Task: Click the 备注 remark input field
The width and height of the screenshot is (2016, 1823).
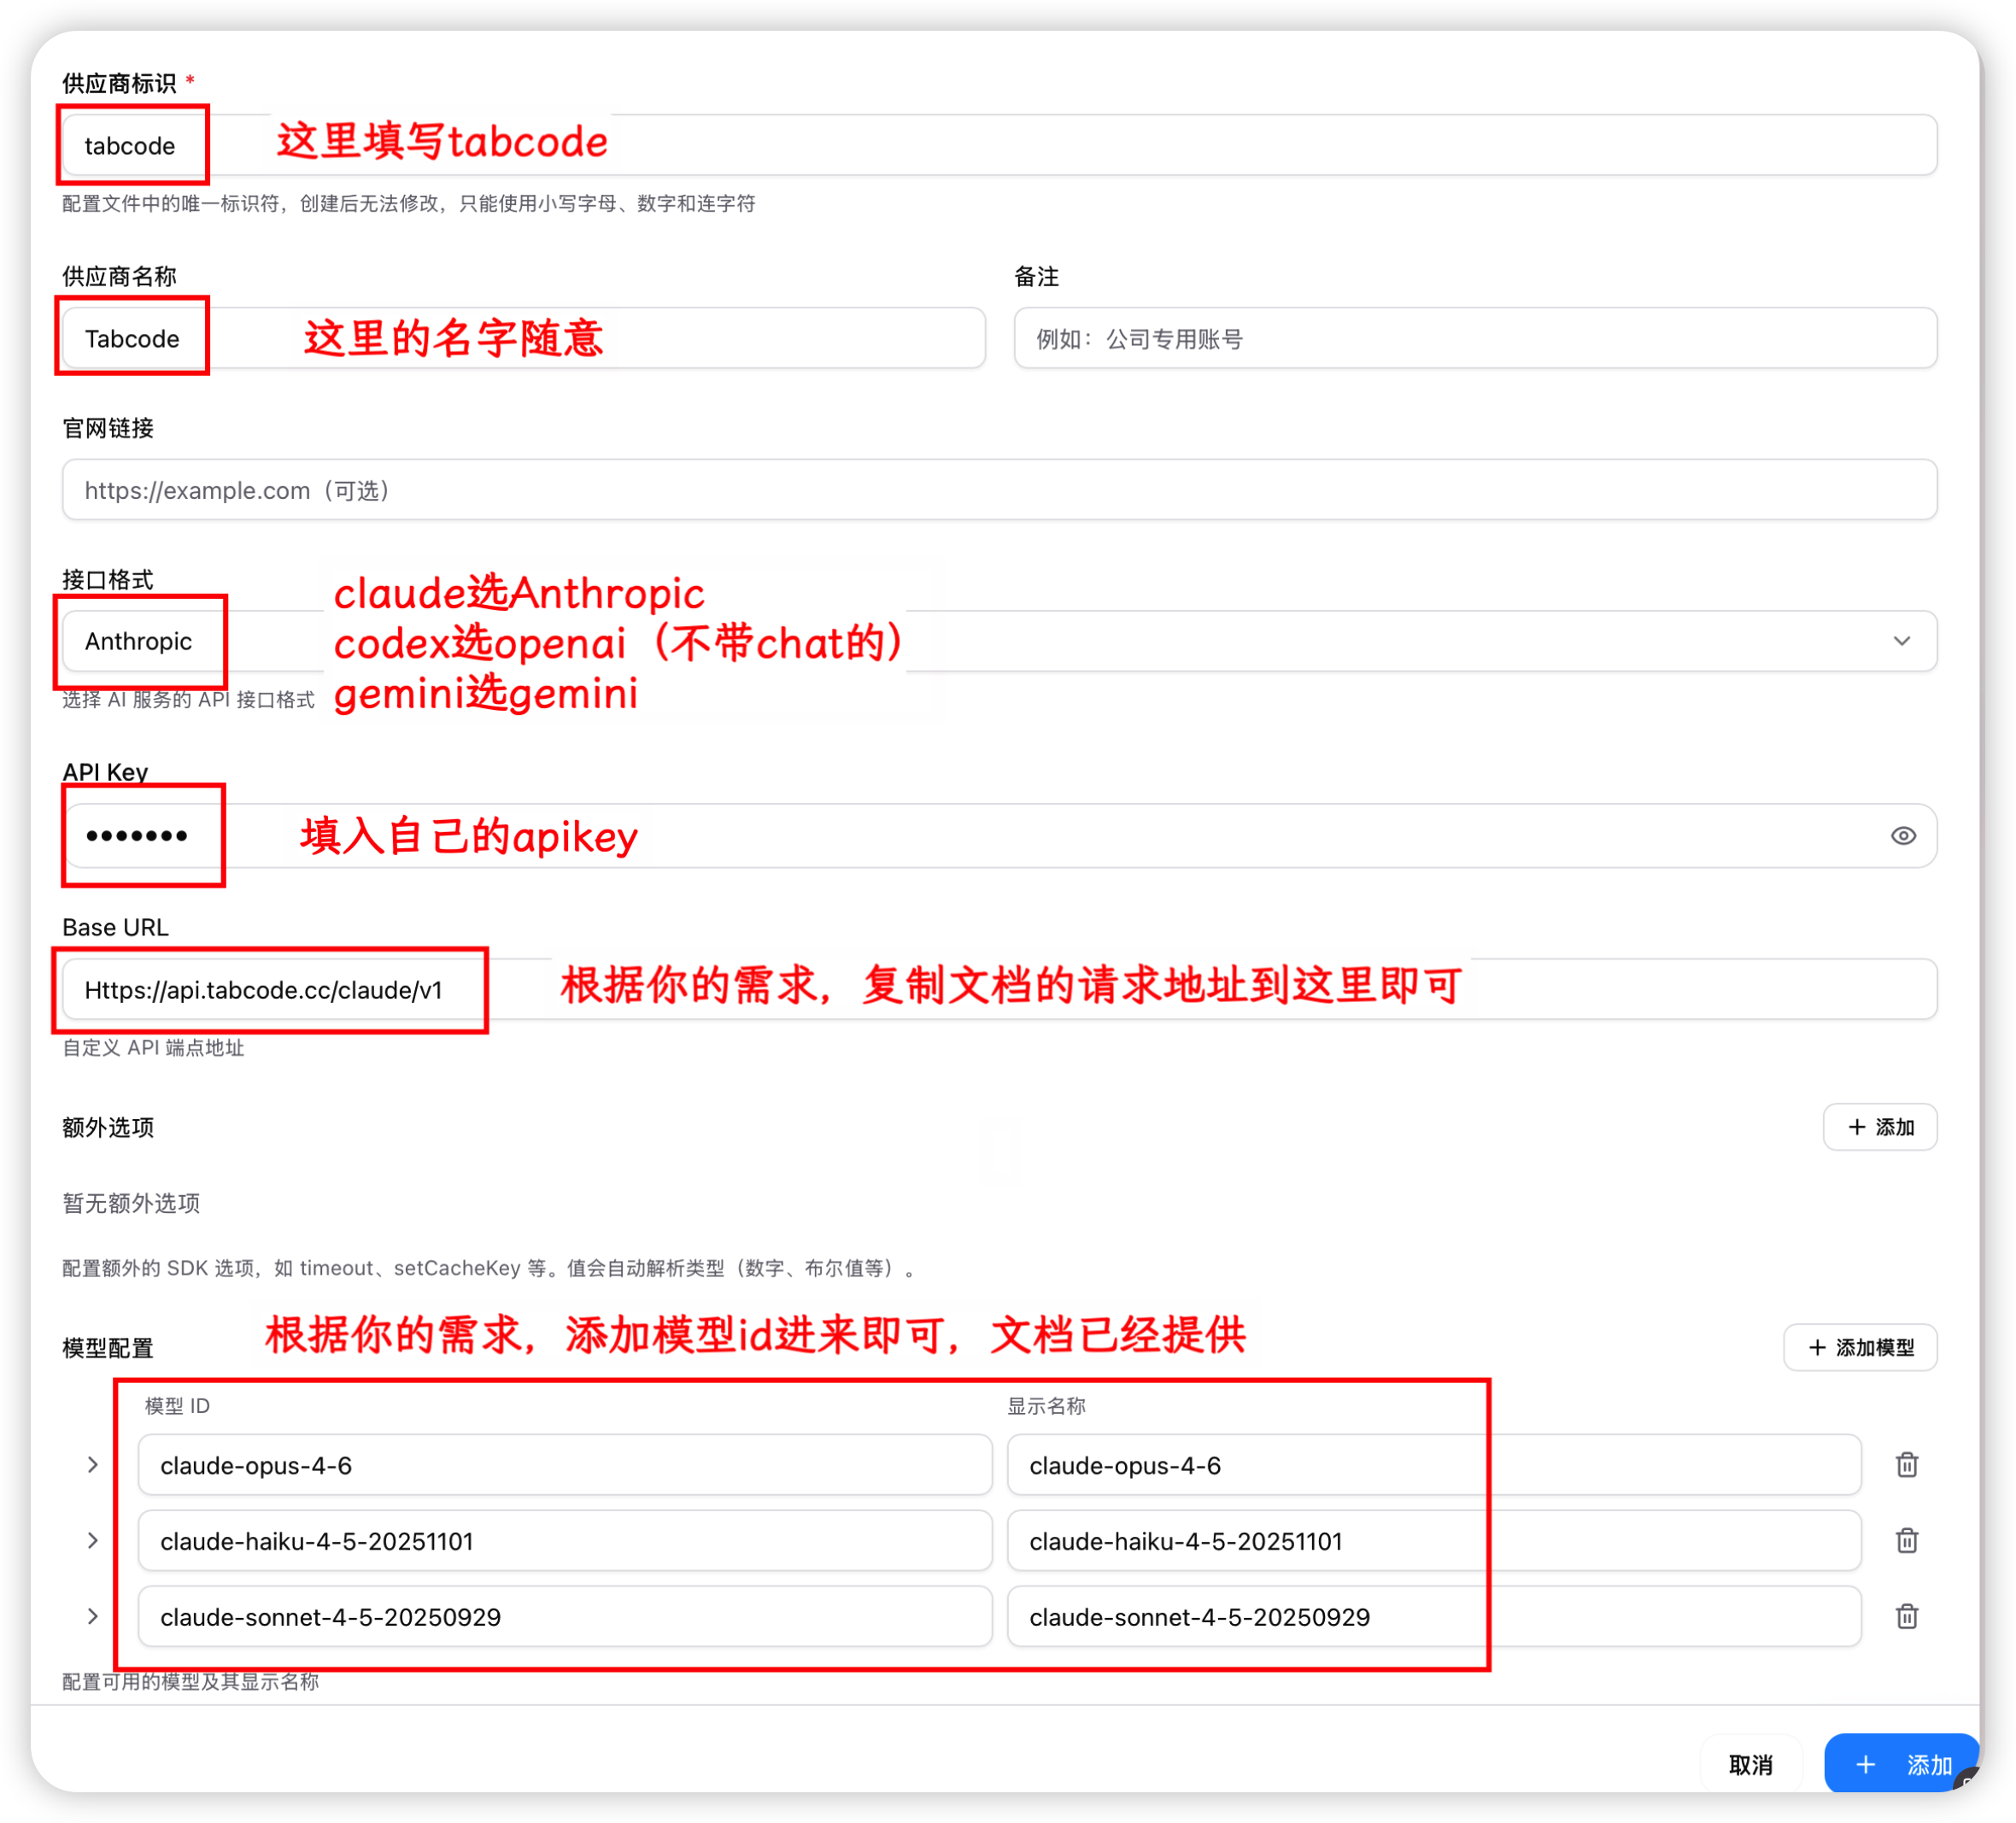Action: (x=1475, y=338)
